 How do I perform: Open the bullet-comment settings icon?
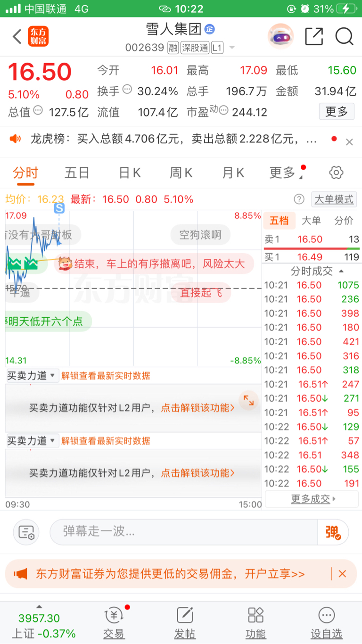click(x=26, y=532)
